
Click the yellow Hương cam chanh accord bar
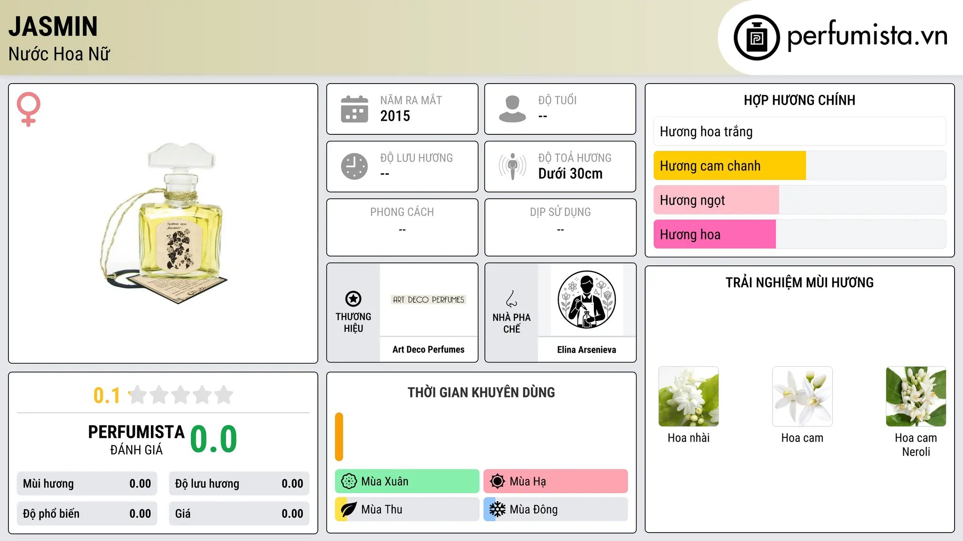[730, 166]
